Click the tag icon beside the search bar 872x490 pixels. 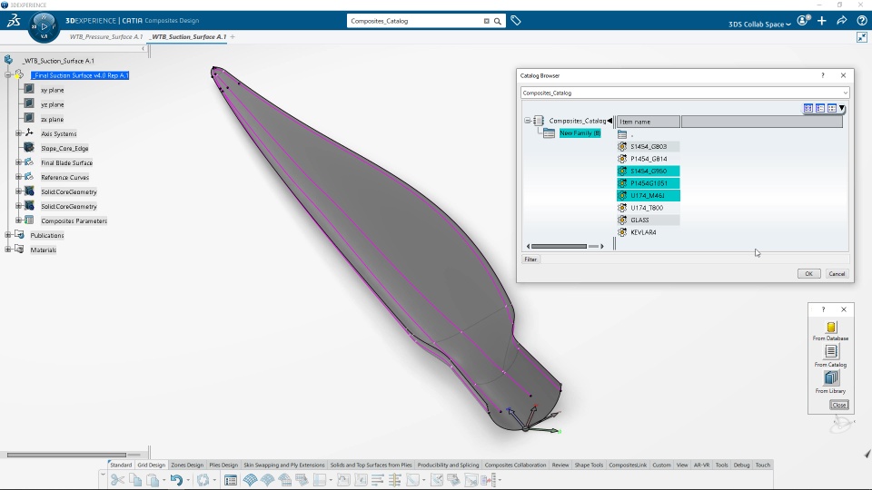click(x=516, y=21)
